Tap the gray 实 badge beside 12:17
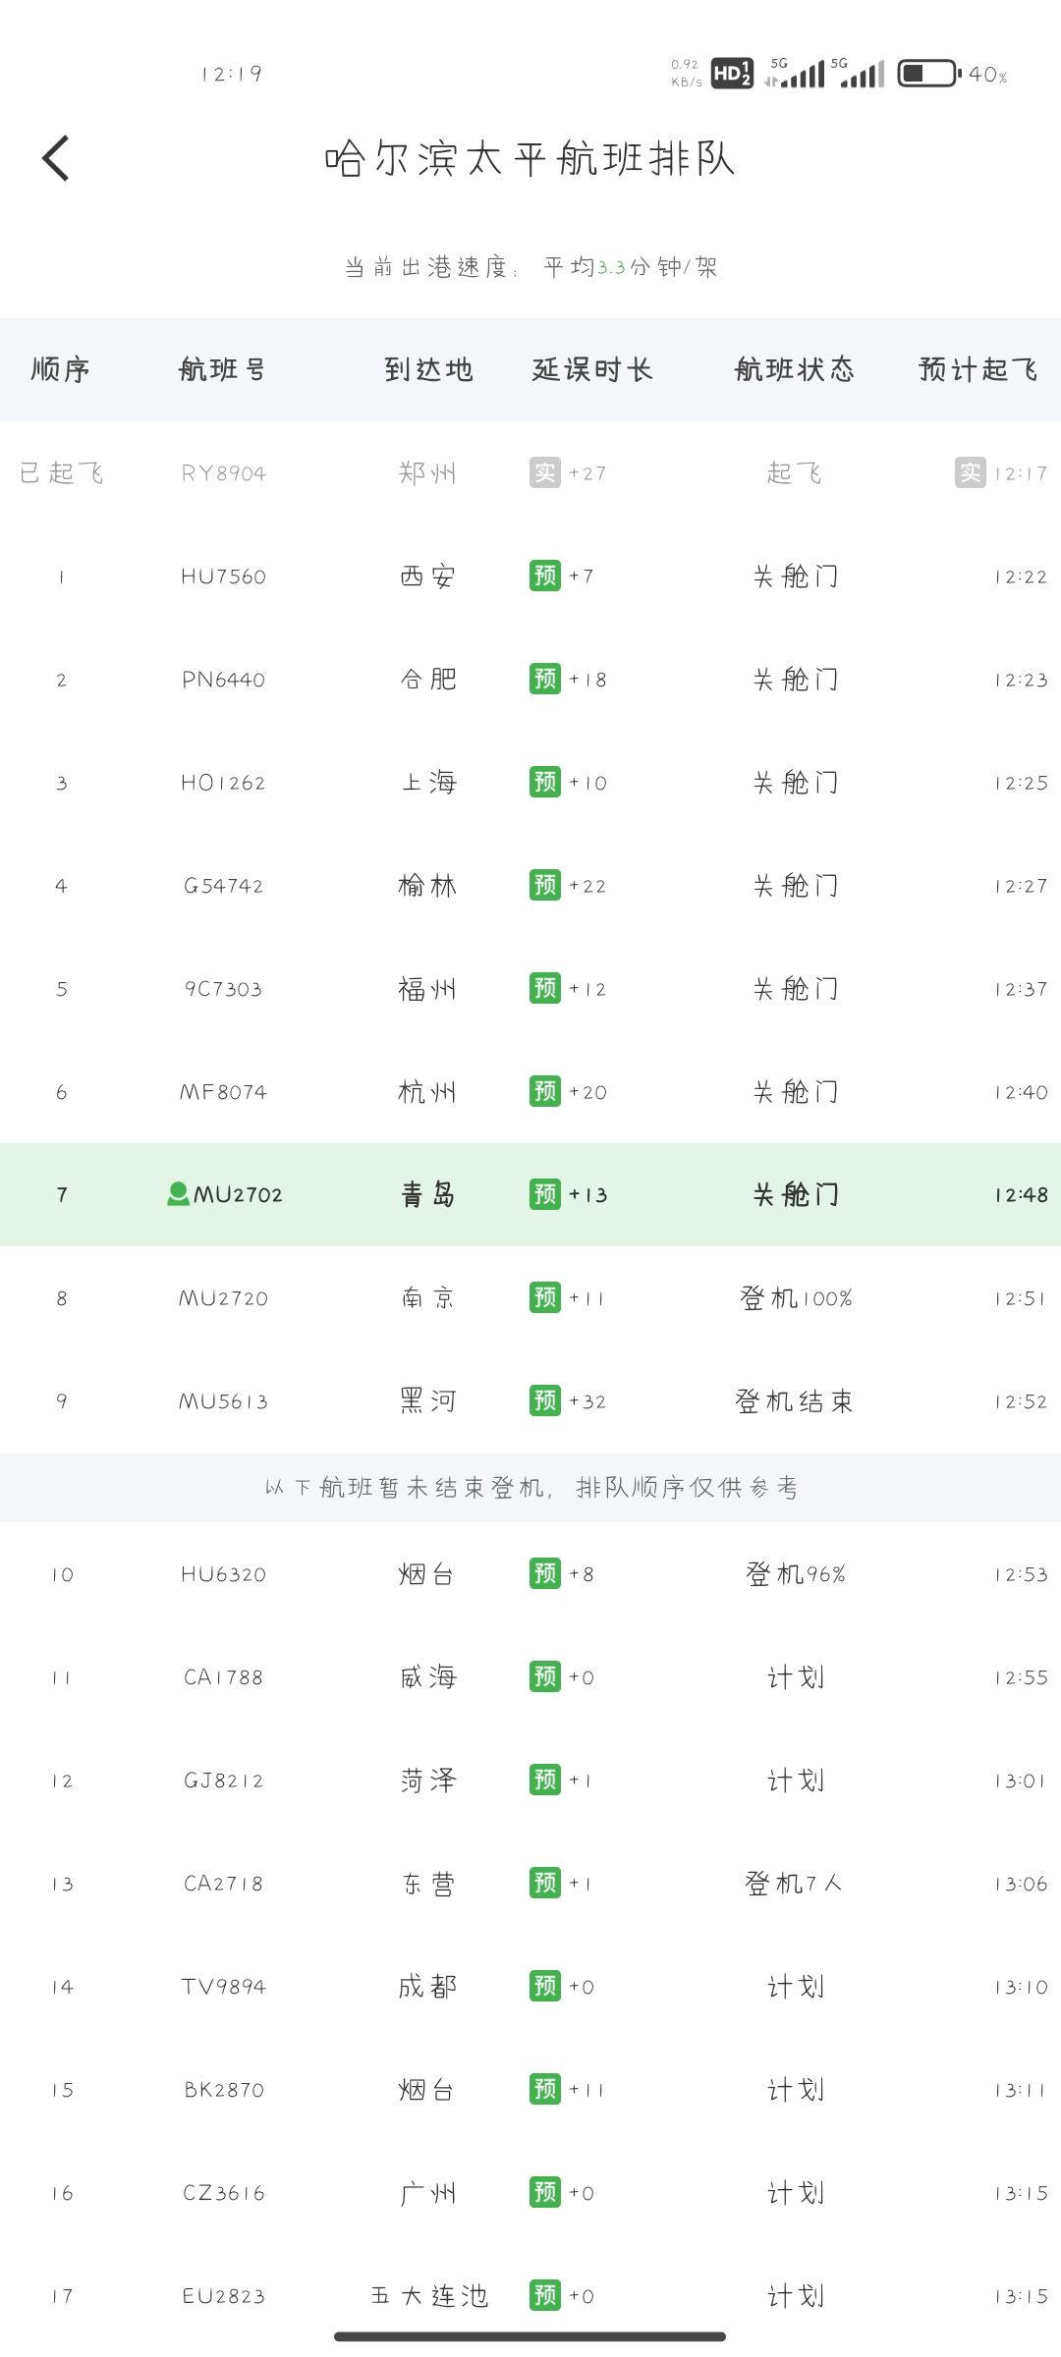Image resolution: width=1061 pixels, height=2357 pixels. [971, 472]
